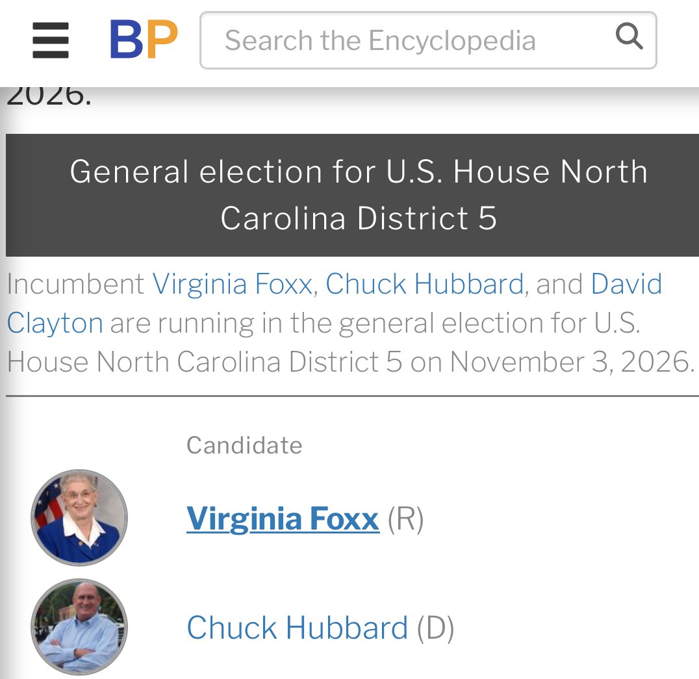Click the "David" link at line end
The height and width of the screenshot is (679, 699).
(626, 285)
